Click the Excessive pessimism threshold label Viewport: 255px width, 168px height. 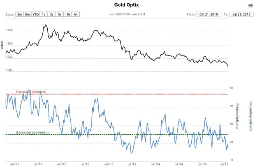[32, 132]
